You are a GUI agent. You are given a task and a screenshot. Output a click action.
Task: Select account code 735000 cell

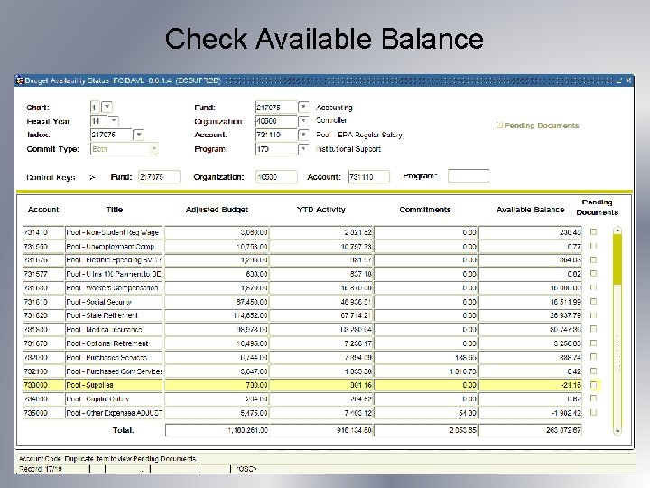coord(43,413)
